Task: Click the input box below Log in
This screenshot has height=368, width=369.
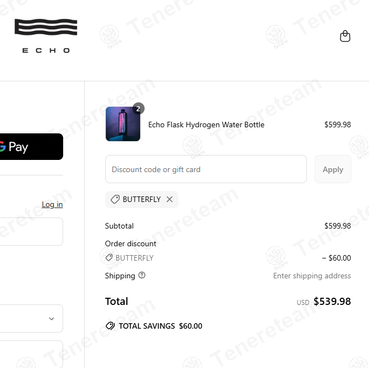Action: pyautogui.click(x=31, y=231)
